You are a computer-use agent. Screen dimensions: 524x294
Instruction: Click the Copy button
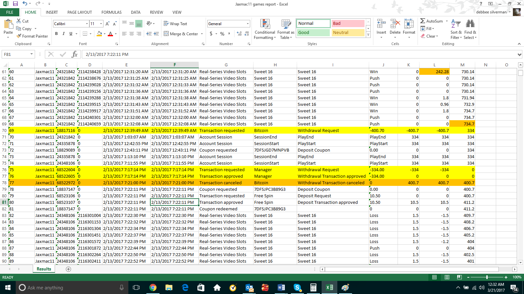click(x=24, y=29)
